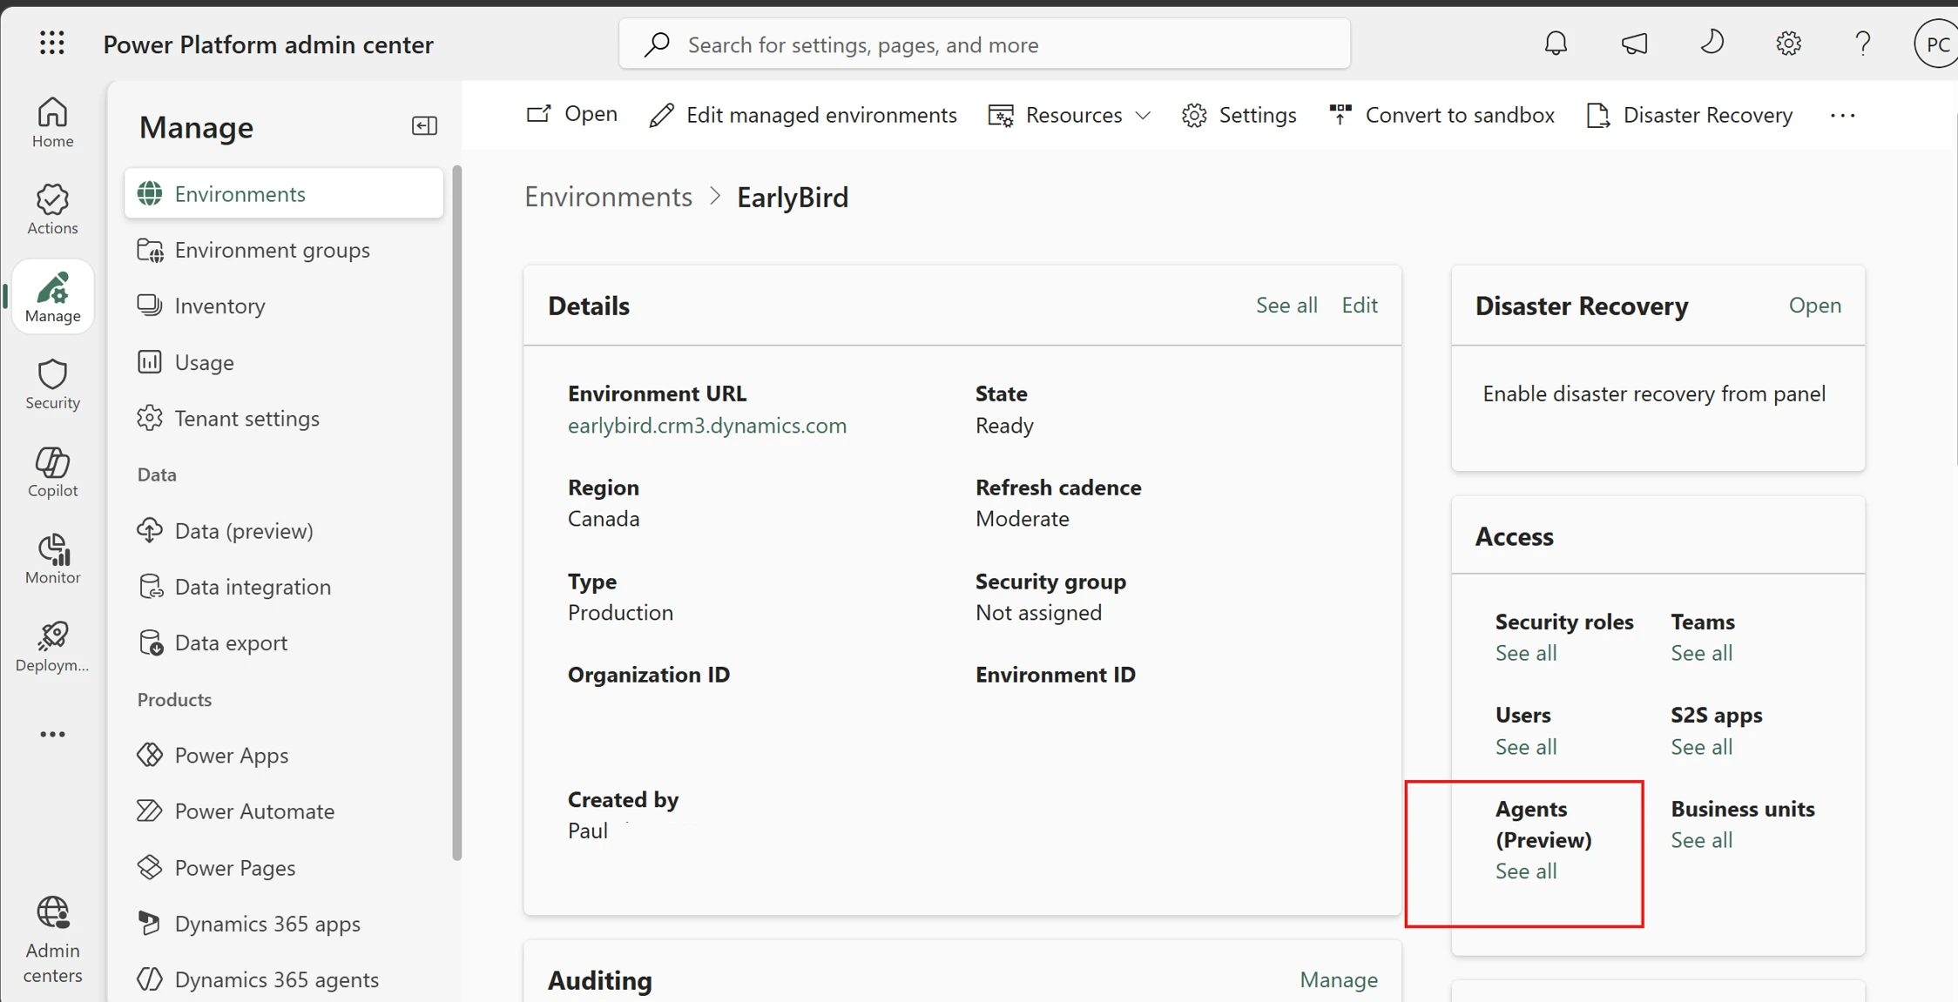See all Teams
1958x1002 pixels.
click(1702, 653)
